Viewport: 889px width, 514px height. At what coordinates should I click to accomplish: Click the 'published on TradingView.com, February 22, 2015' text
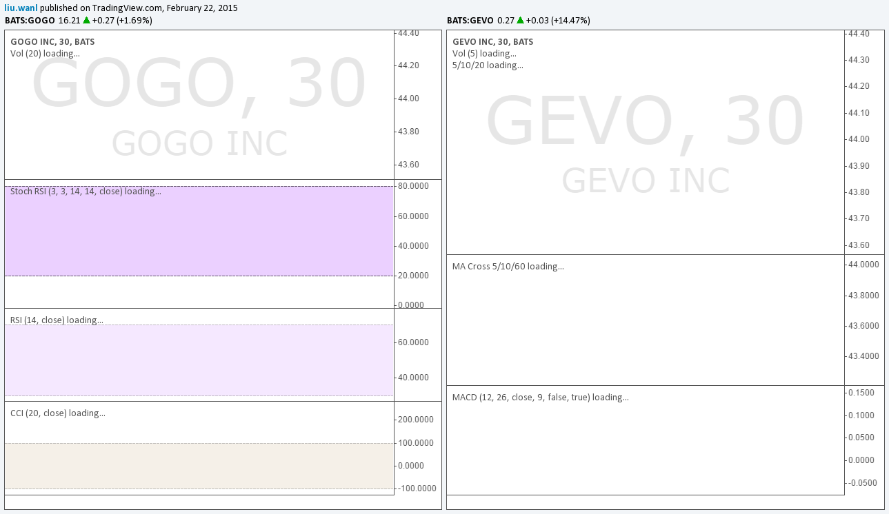(x=139, y=8)
